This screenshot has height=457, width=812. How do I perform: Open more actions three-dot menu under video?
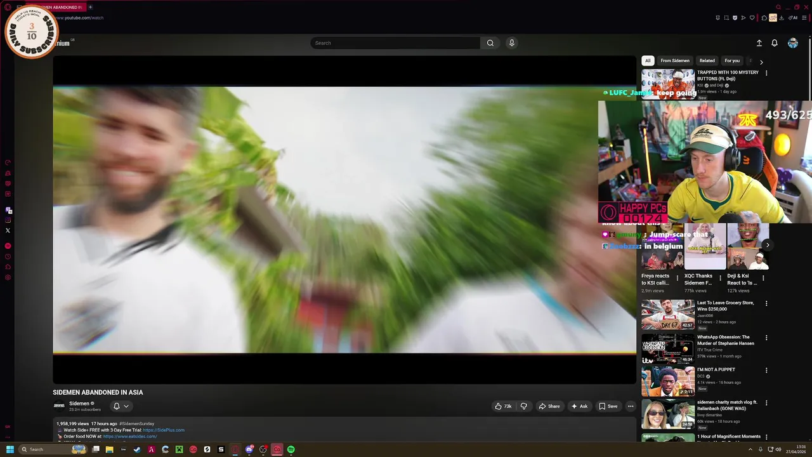[x=631, y=406]
